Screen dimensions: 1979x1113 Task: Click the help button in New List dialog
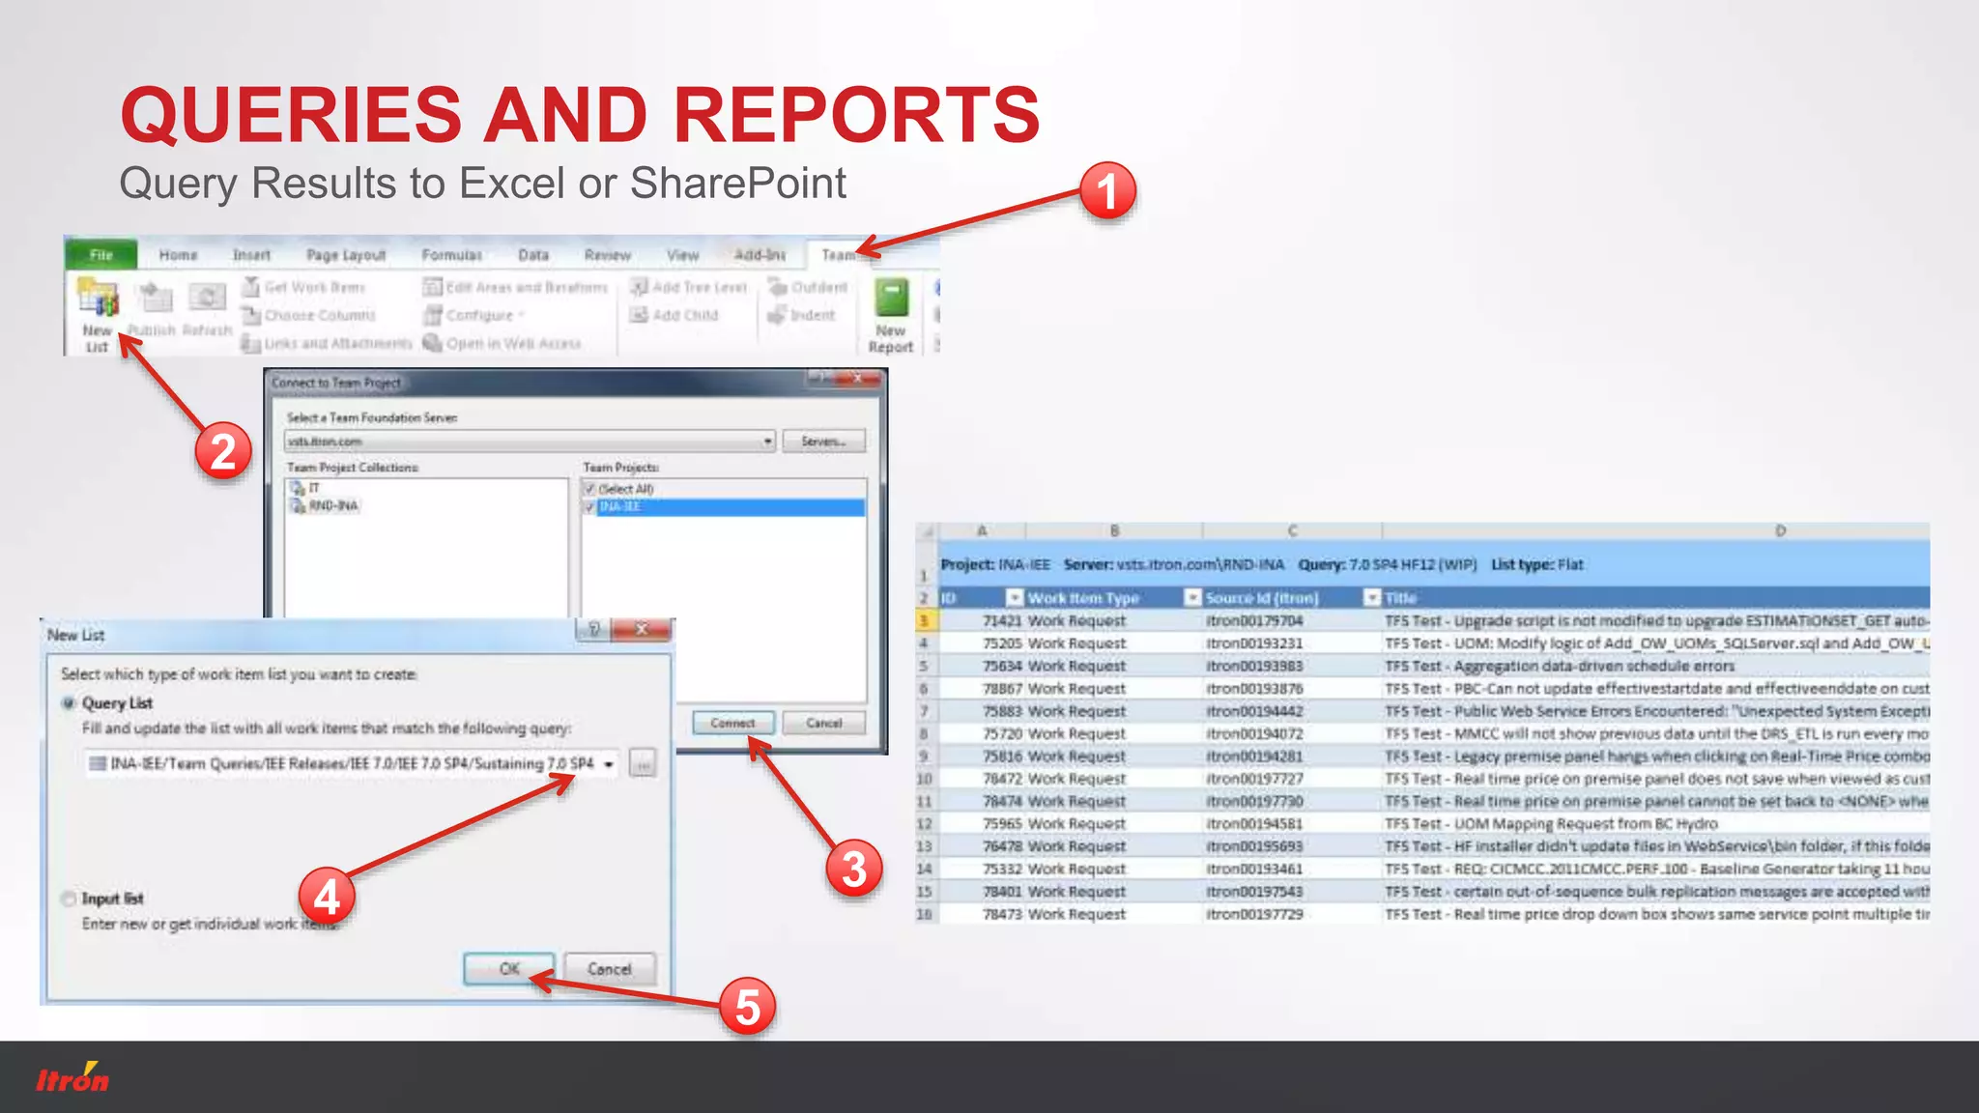pyautogui.click(x=593, y=629)
